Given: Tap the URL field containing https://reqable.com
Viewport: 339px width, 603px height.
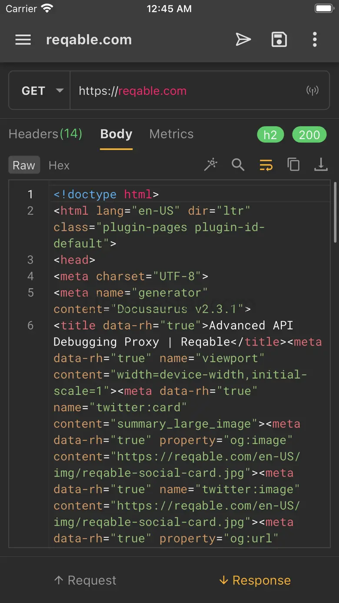Looking at the screenshot, I should click(187, 91).
